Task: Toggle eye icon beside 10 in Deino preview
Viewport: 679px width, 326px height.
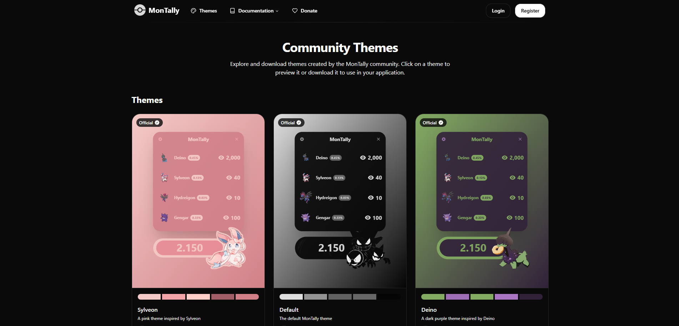Action: point(512,198)
